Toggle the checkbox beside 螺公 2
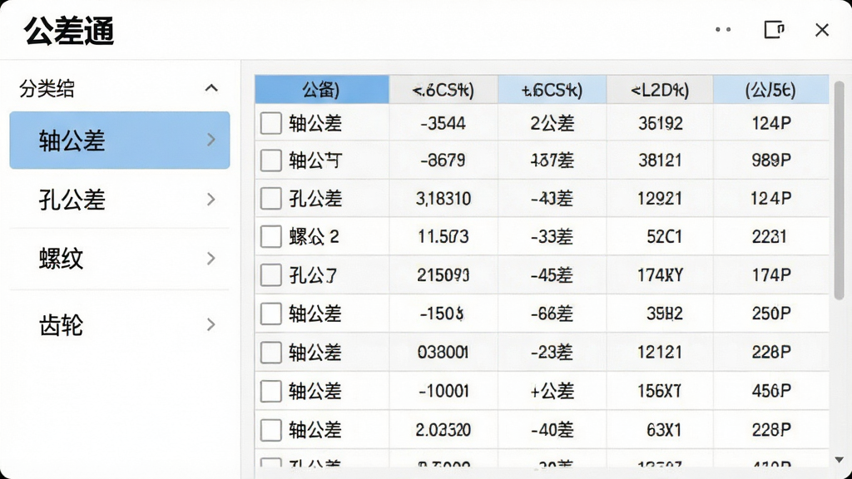Image resolution: width=852 pixels, height=479 pixels. (270, 237)
